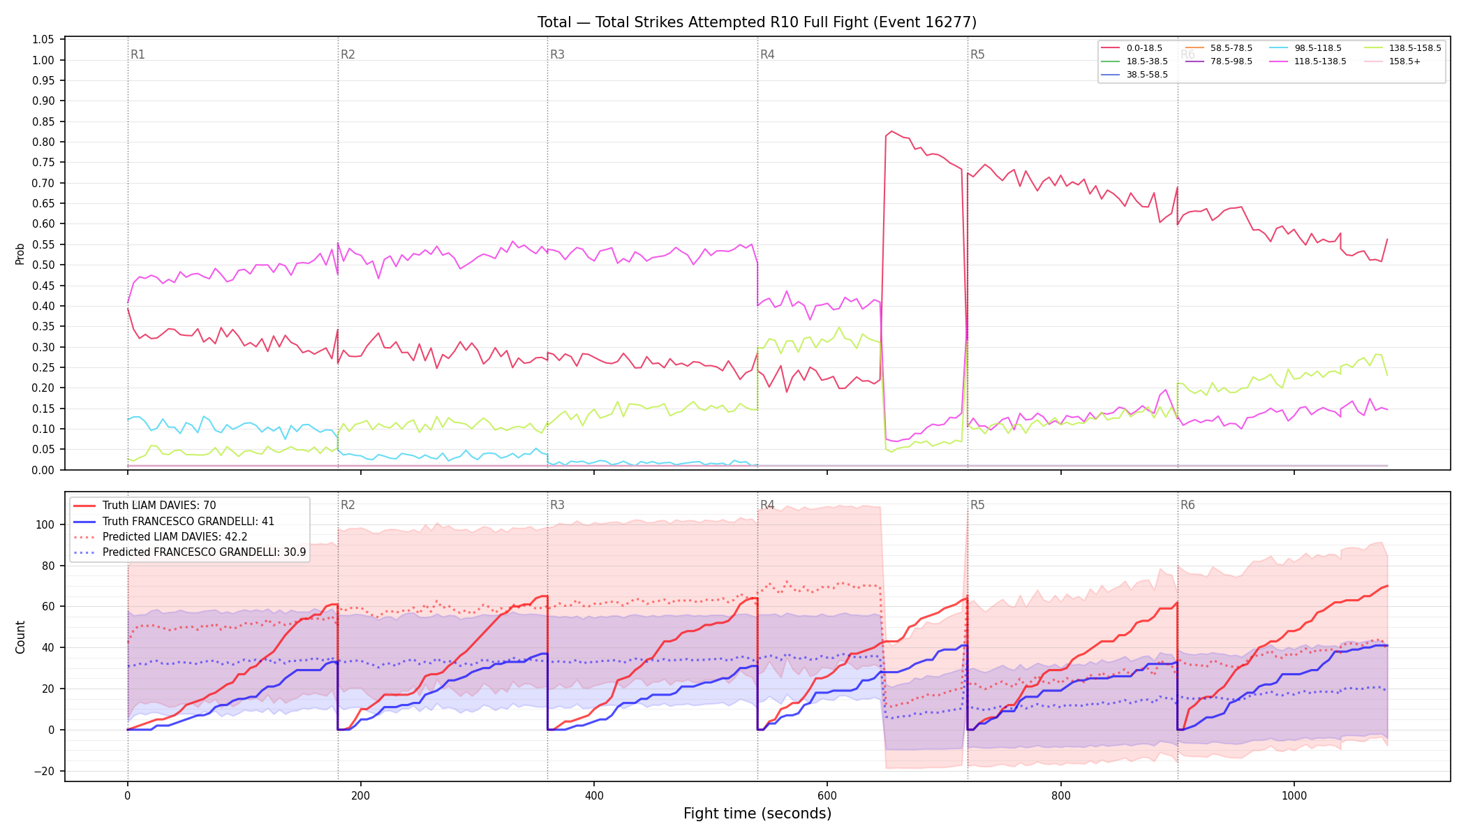Click the R2 round marker in probability chart

(348, 54)
